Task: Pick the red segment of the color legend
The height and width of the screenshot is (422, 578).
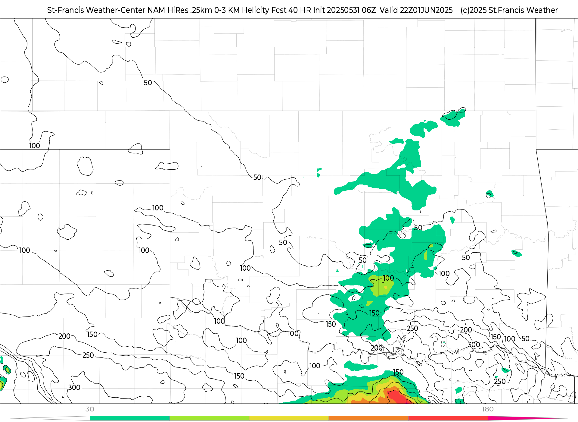Action: (x=448, y=418)
